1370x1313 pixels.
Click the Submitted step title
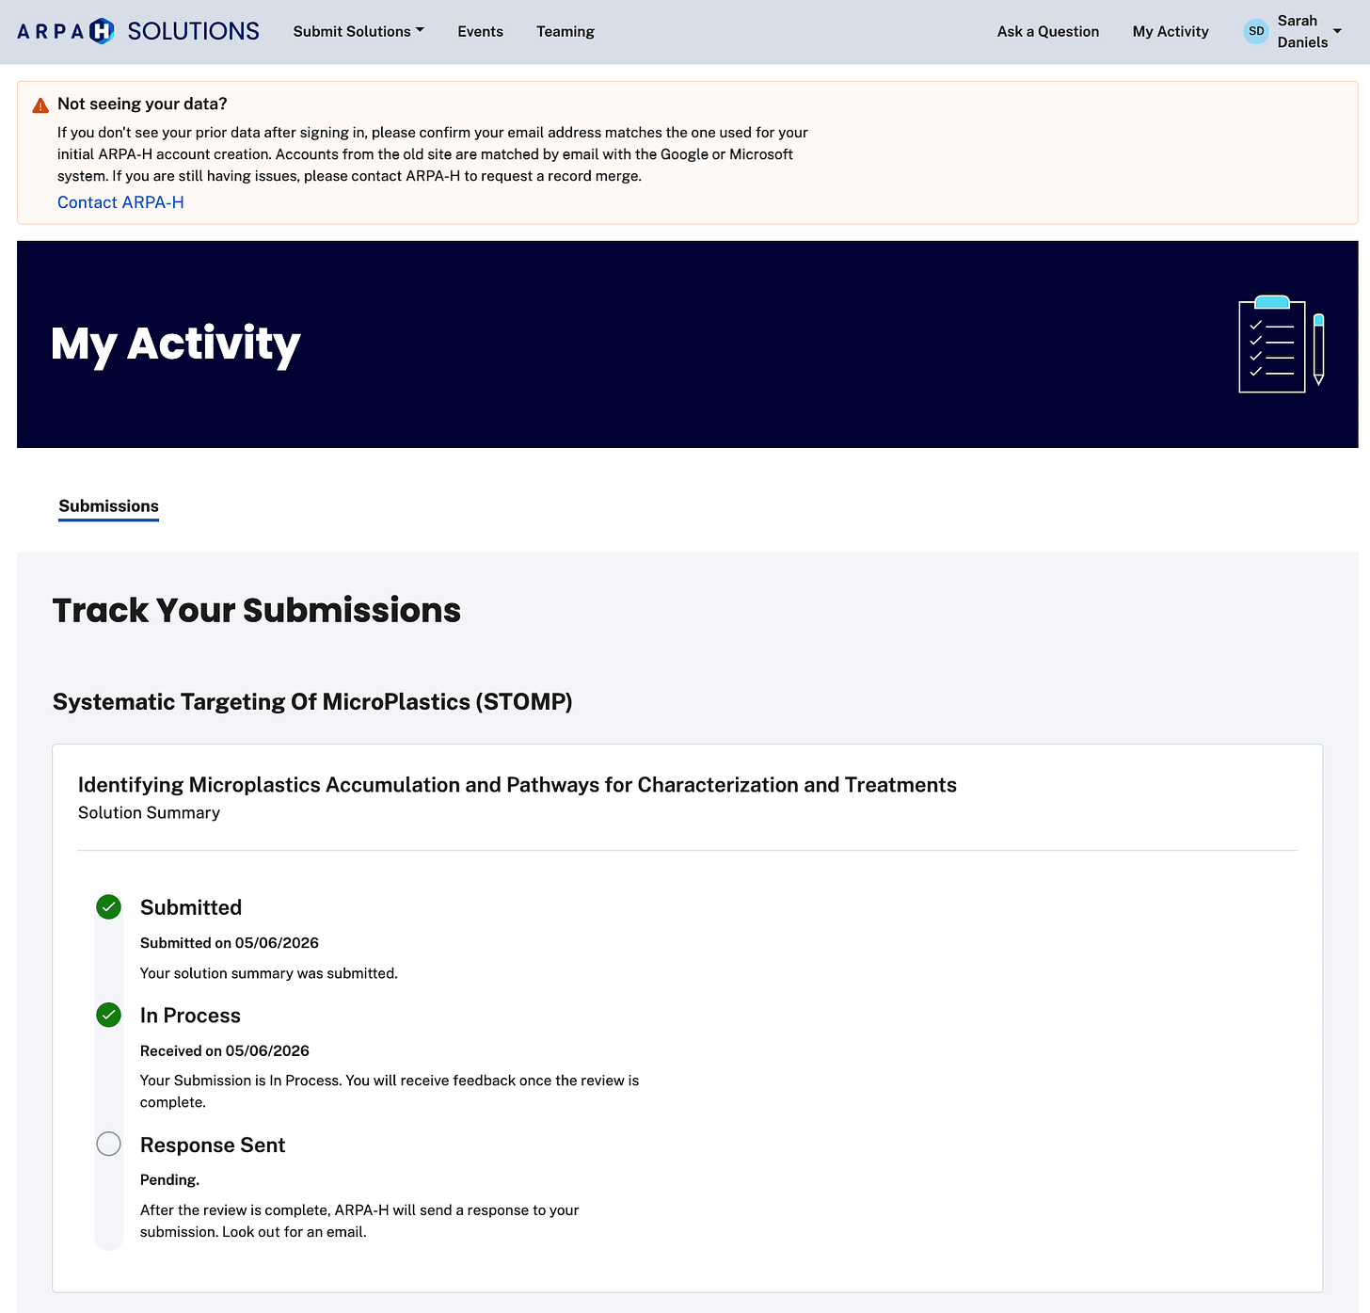point(191,907)
